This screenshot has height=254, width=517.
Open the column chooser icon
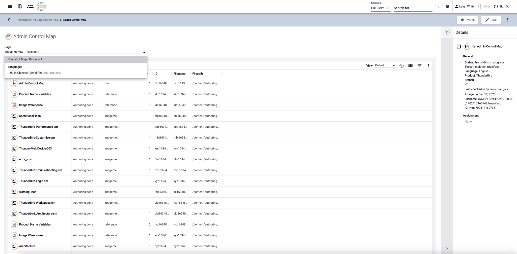click(x=411, y=66)
